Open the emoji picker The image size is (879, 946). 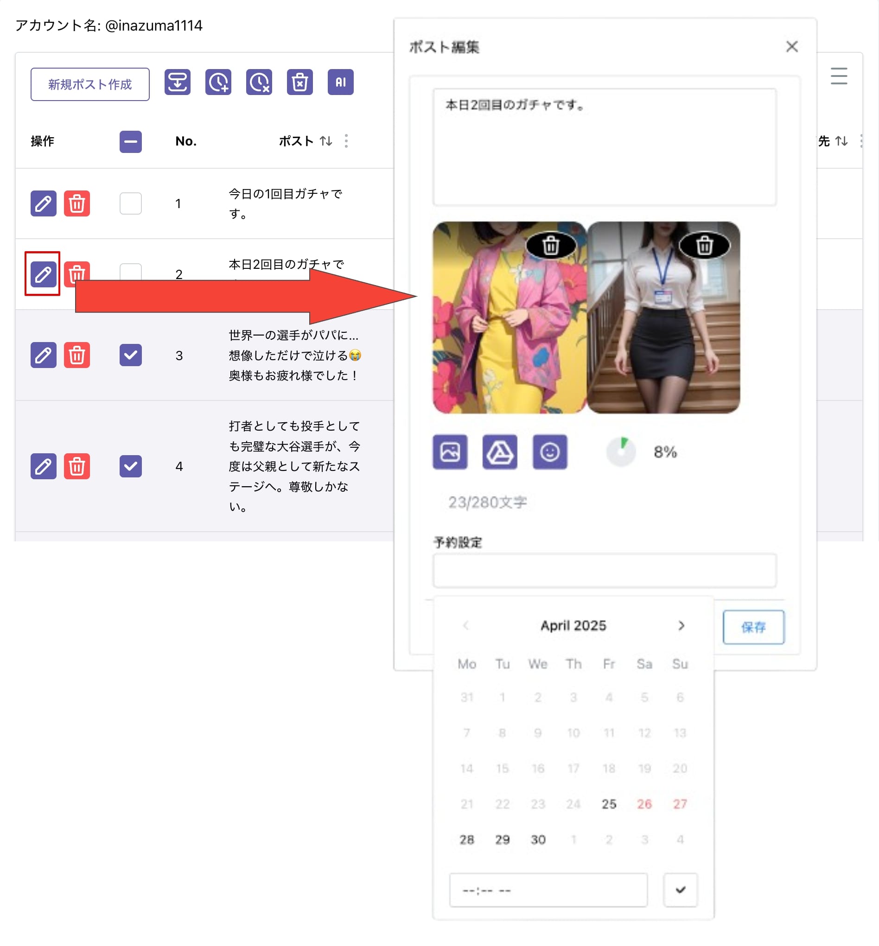click(550, 452)
